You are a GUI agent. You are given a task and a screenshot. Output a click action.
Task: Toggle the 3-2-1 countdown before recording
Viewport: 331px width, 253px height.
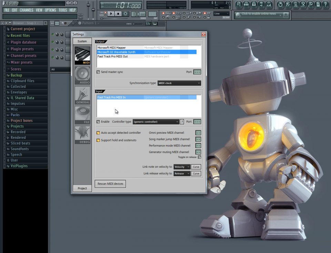coord(174,13)
